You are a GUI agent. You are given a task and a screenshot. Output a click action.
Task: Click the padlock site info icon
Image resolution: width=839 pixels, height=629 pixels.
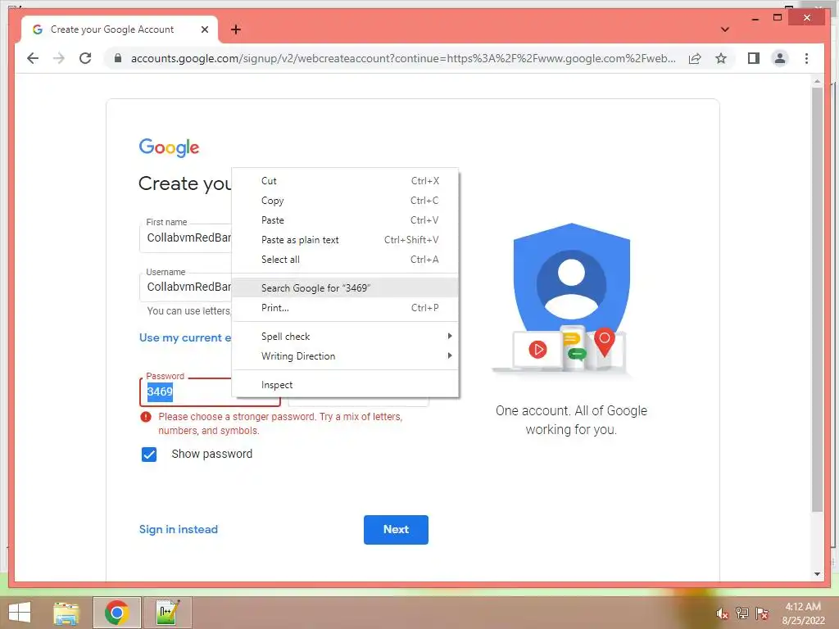[x=118, y=58]
